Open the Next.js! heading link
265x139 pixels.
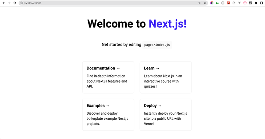167,24
